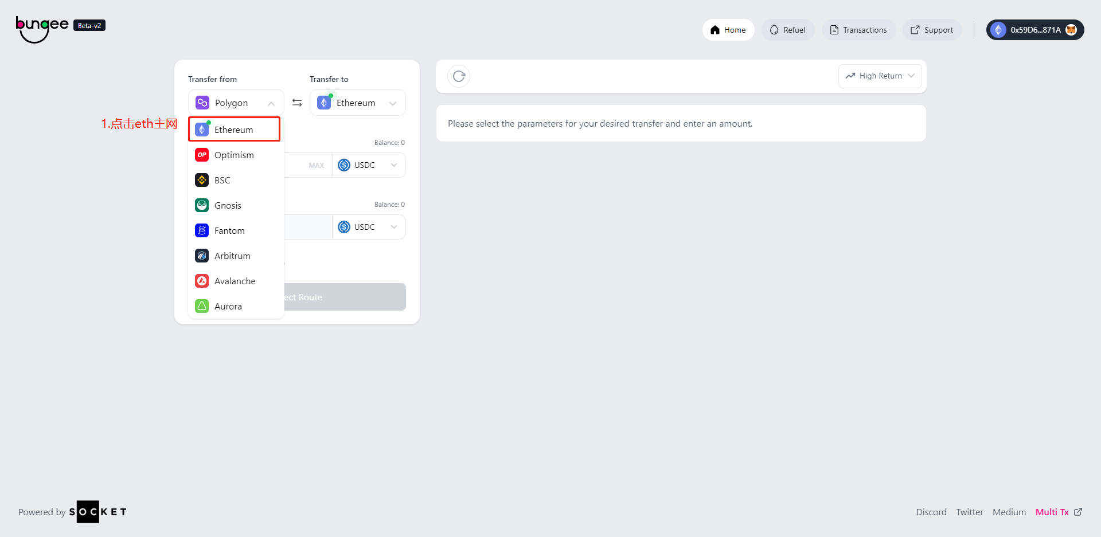Screen dimensions: 1101x537
Task: Go to the Transactions tab
Action: click(858, 30)
